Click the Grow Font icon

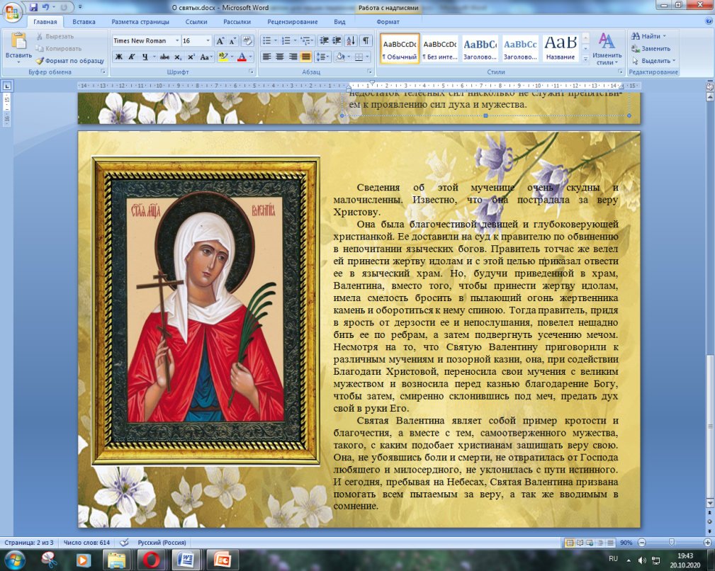(x=220, y=41)
